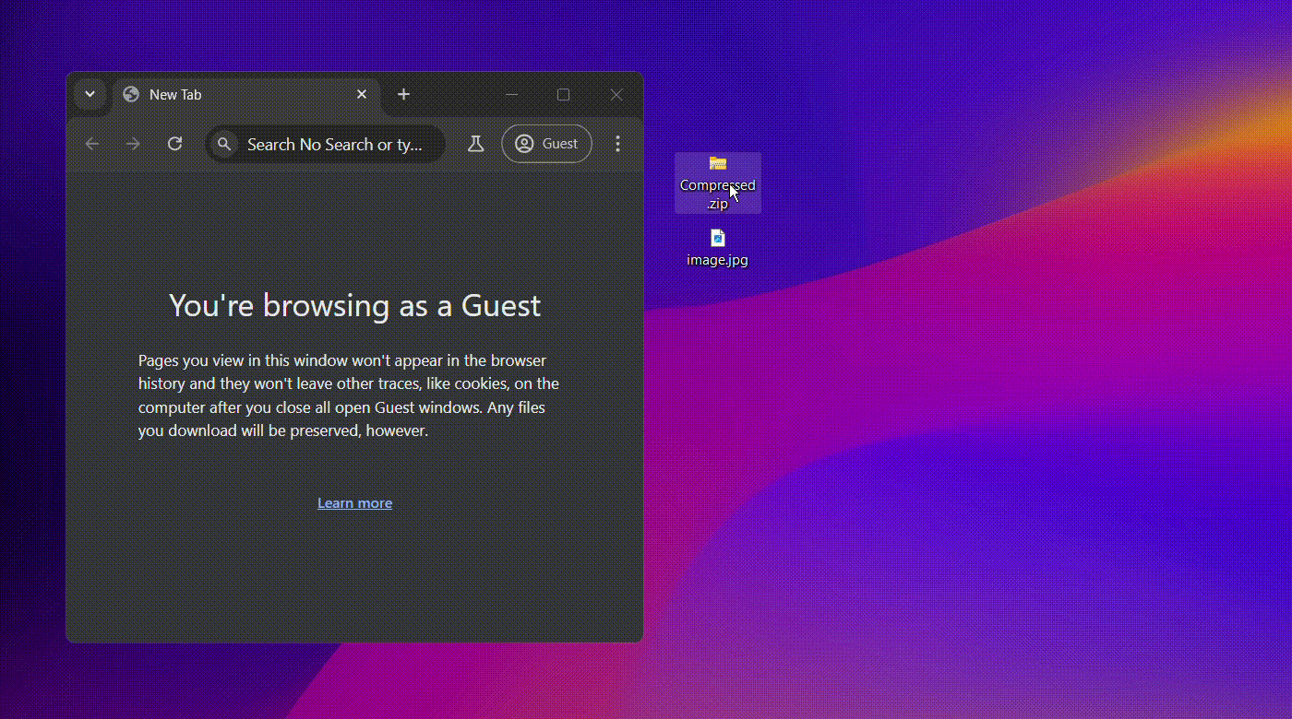This screenshot has width=1292, height=719.
Task: Open the three-dot Chrome menu
Action: pos(618,144)
